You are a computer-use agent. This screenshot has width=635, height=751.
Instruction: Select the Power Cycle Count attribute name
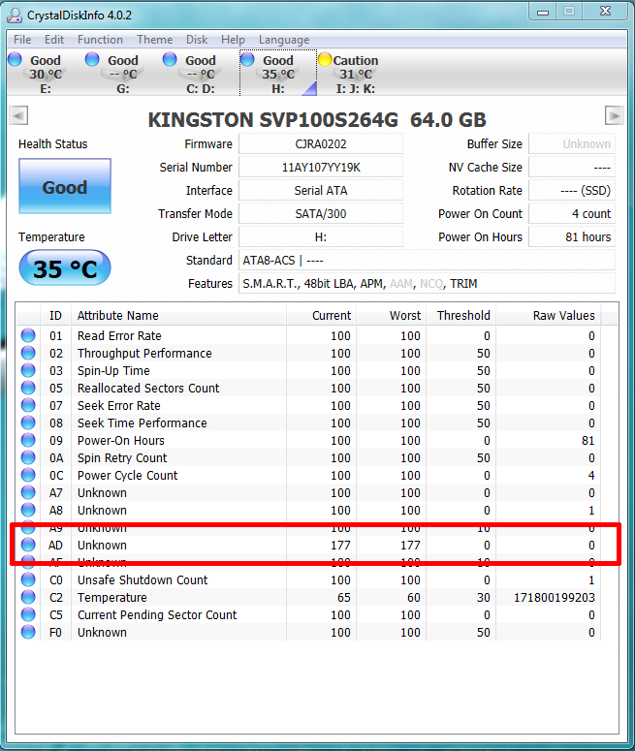click(127, 476)
